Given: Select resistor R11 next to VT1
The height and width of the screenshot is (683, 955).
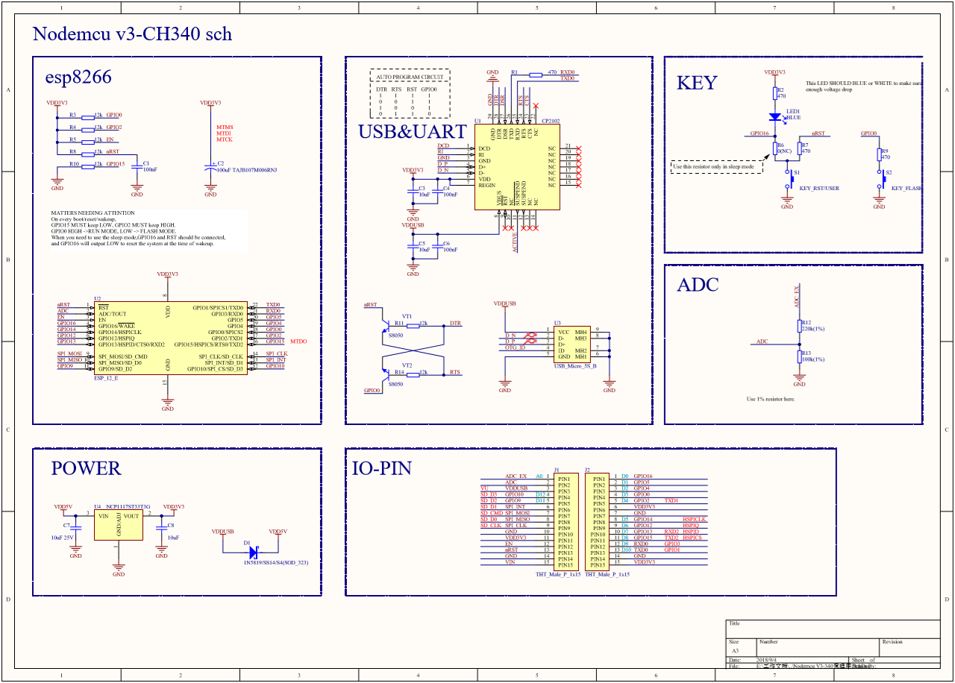Looking at the screenshot, I should pos(412,325).
